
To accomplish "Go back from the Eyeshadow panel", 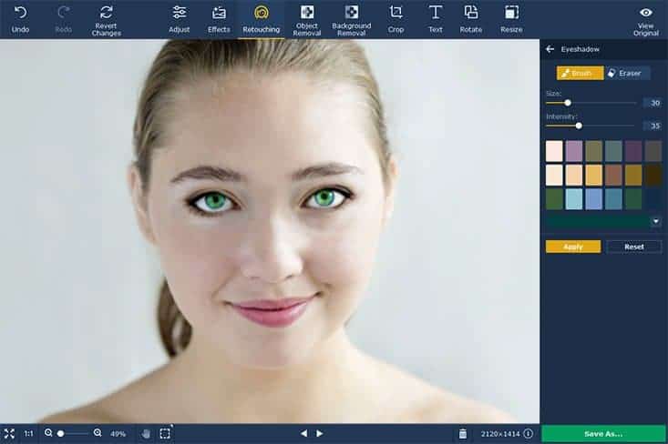I will click(x=550, y=49).
